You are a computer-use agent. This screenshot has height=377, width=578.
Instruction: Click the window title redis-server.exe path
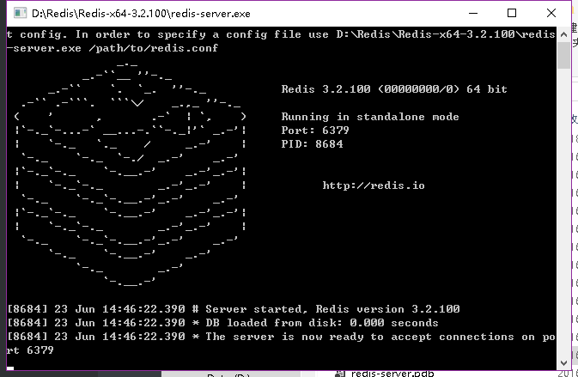point(141,14)
